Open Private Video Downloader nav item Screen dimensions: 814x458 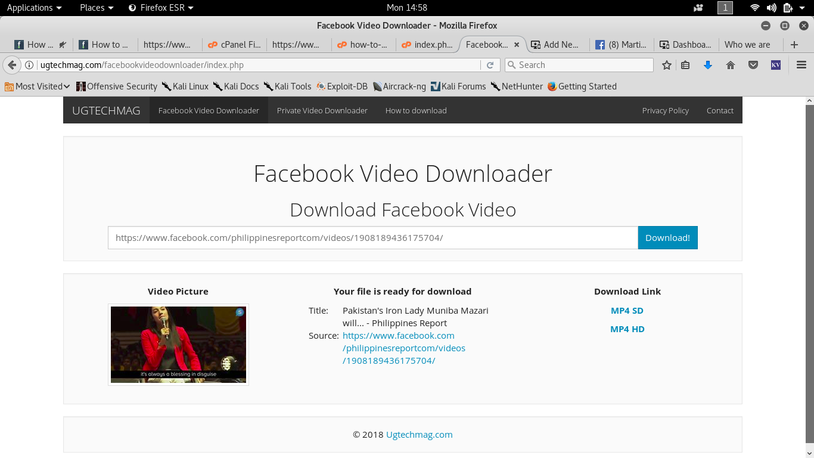[322, 110]
